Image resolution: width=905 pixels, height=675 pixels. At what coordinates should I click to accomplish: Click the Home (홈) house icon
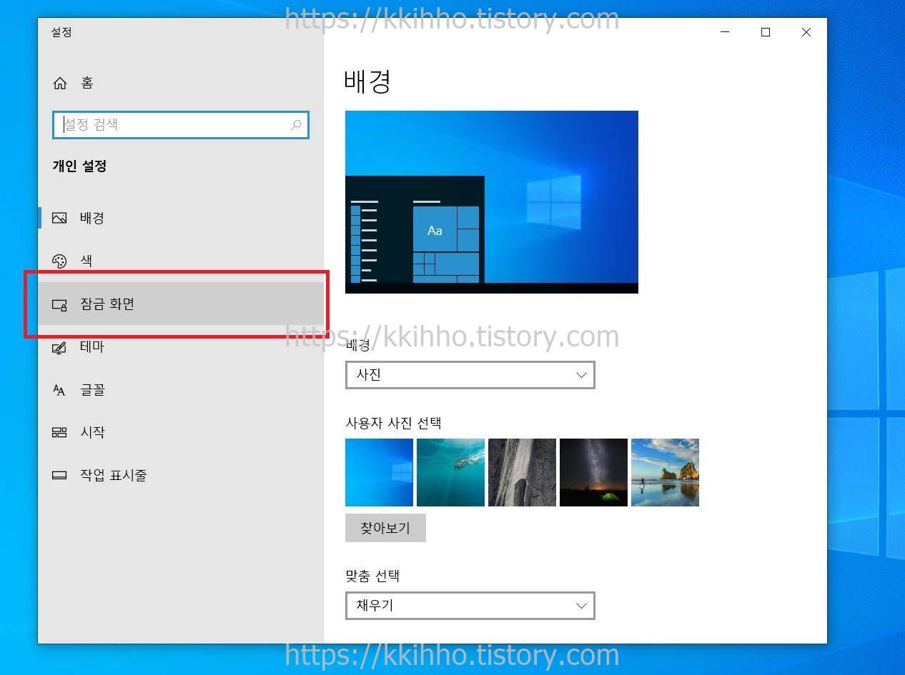60,83
